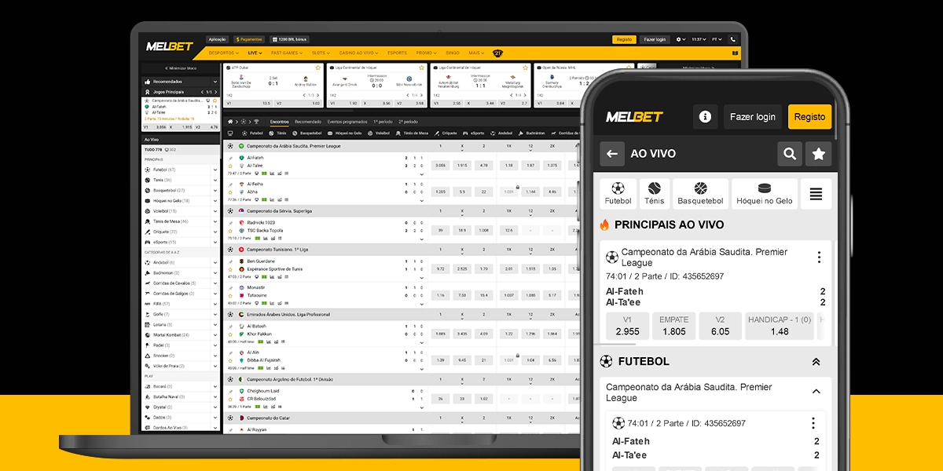
Task: Go to the next Jogos Principais slide arrow
Action: click(x=215, y=92)
